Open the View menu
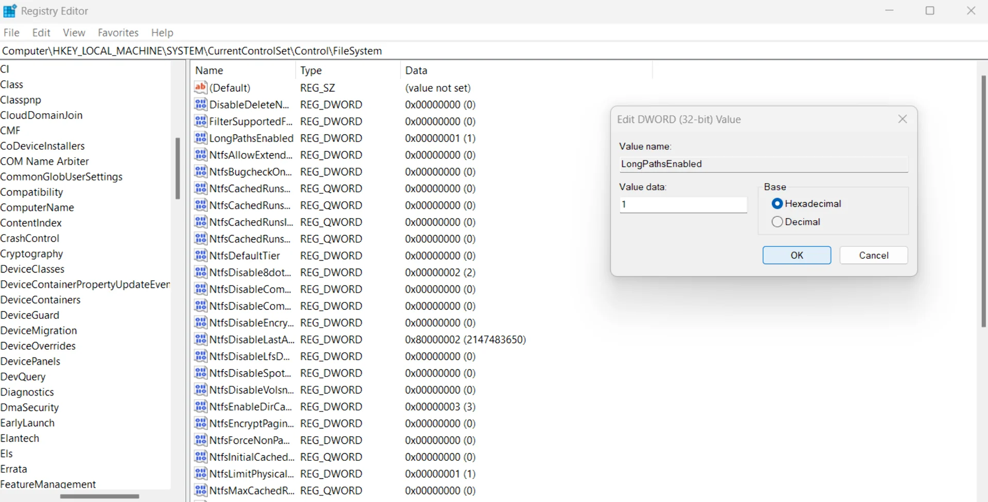Screen dimensions: 988x502 [x=74, y=33]
